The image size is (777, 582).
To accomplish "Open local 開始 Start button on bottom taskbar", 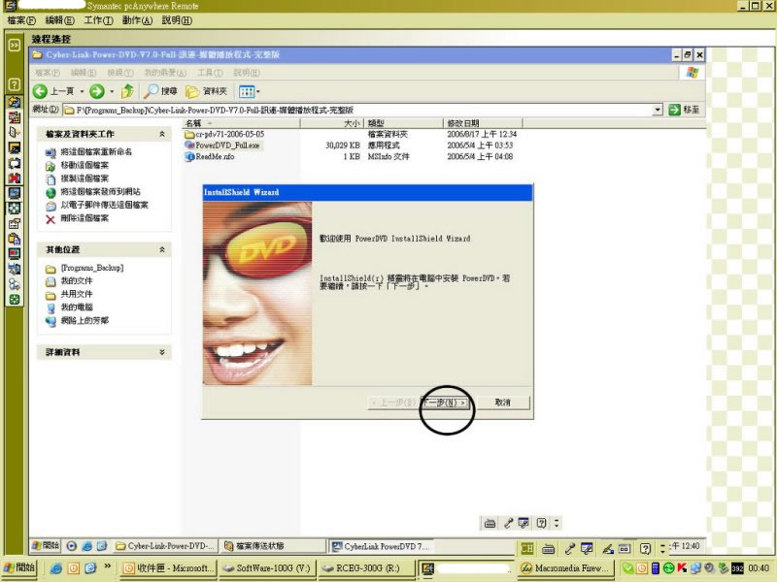I will (19, 567).
